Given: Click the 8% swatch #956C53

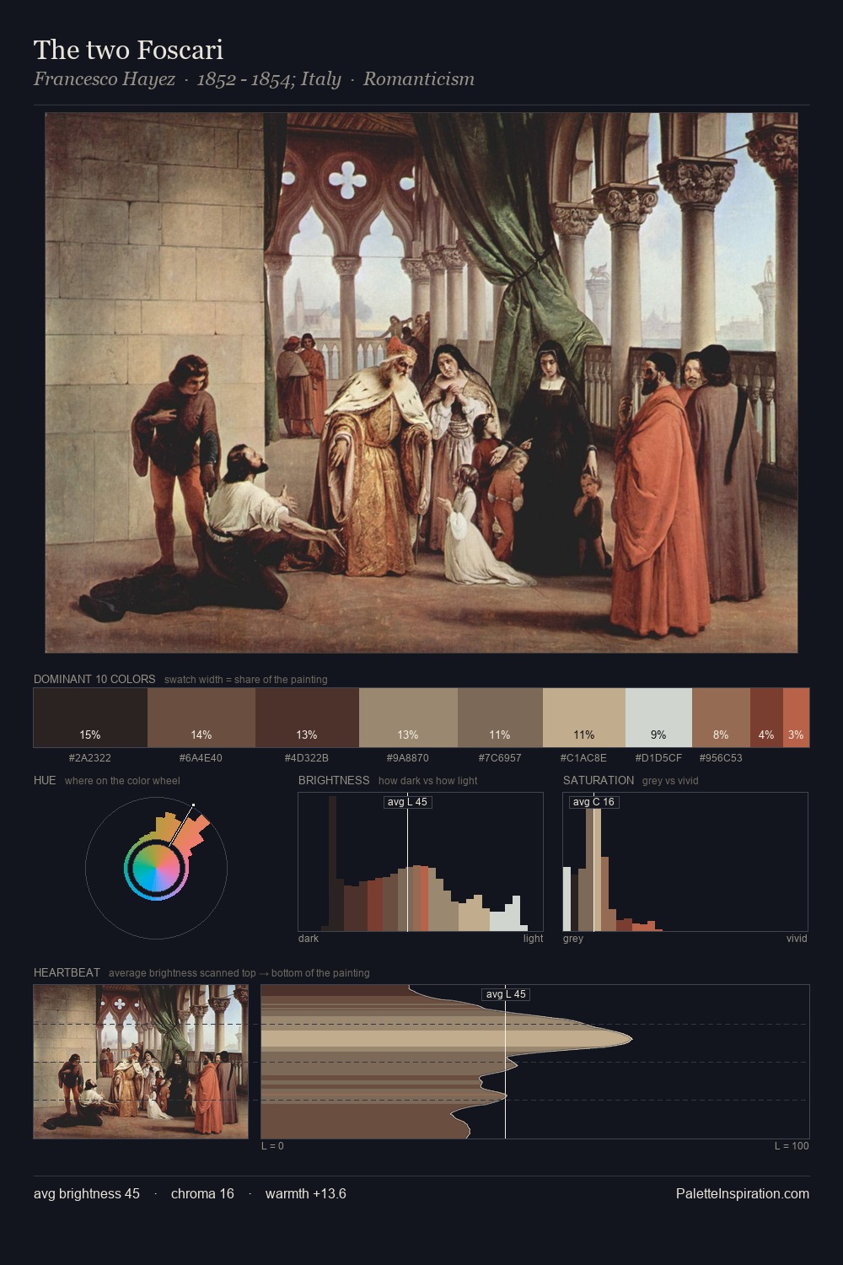Looking at the screenshot, I should [721, 718].
